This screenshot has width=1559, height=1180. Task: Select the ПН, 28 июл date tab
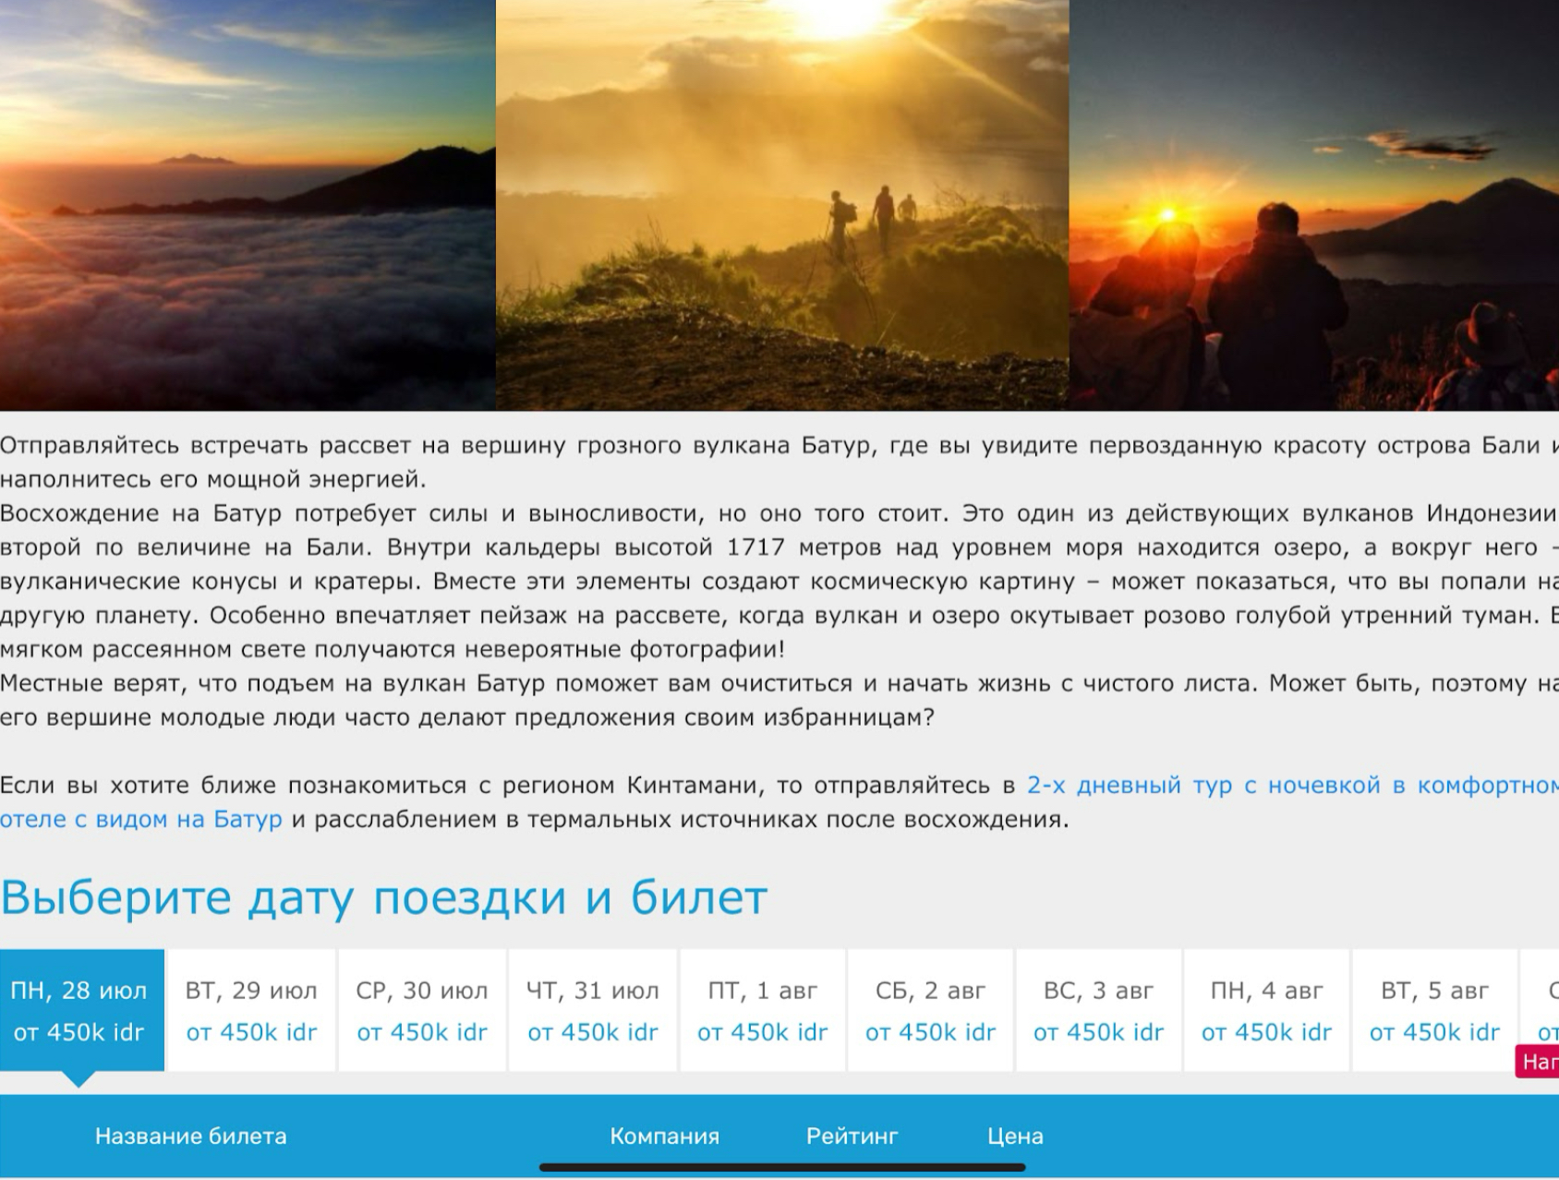tap(81, 1010)
